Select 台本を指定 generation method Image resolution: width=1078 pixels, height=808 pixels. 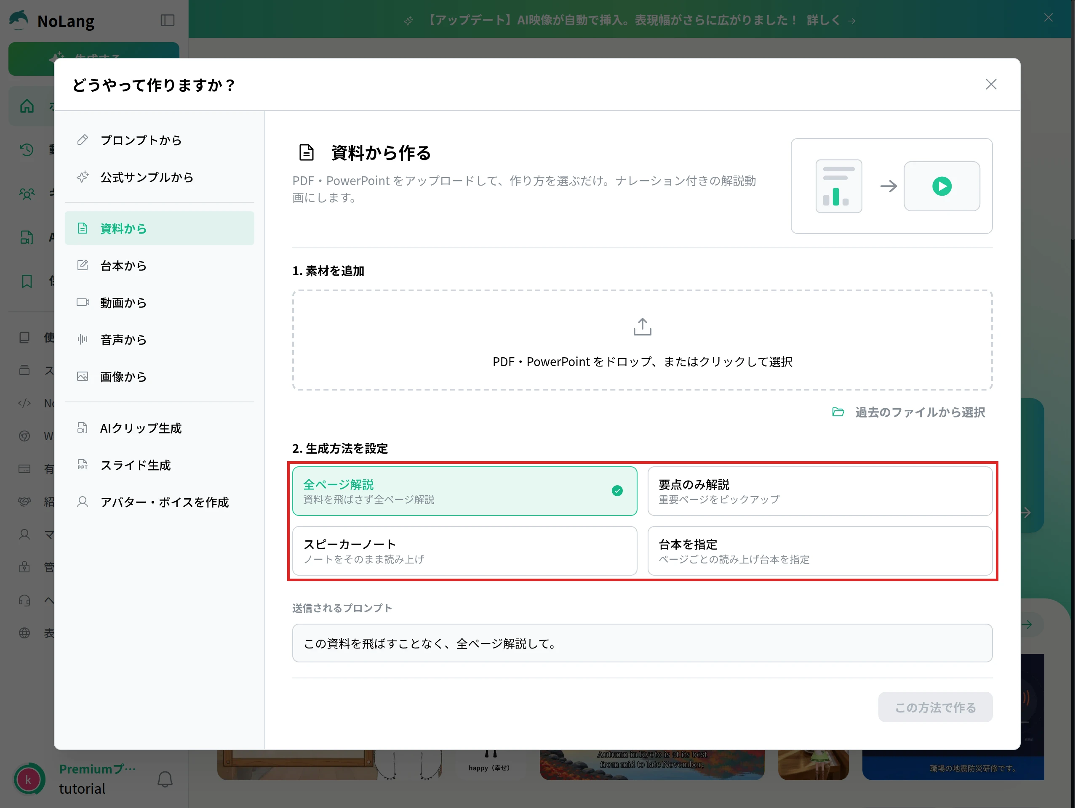(x=820, y=551)
